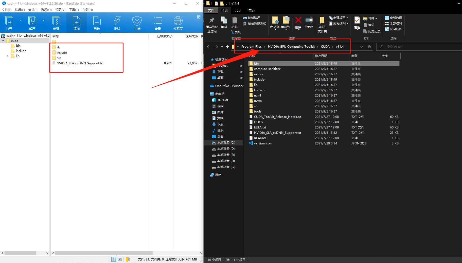The height and width of the screenshot is (263, 462).
Task: Switch to the 共享 tab in Explorer
Action: (x=238, y=10)
